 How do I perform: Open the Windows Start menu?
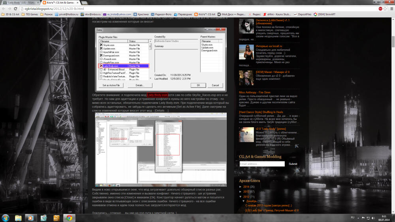(5, 218)
